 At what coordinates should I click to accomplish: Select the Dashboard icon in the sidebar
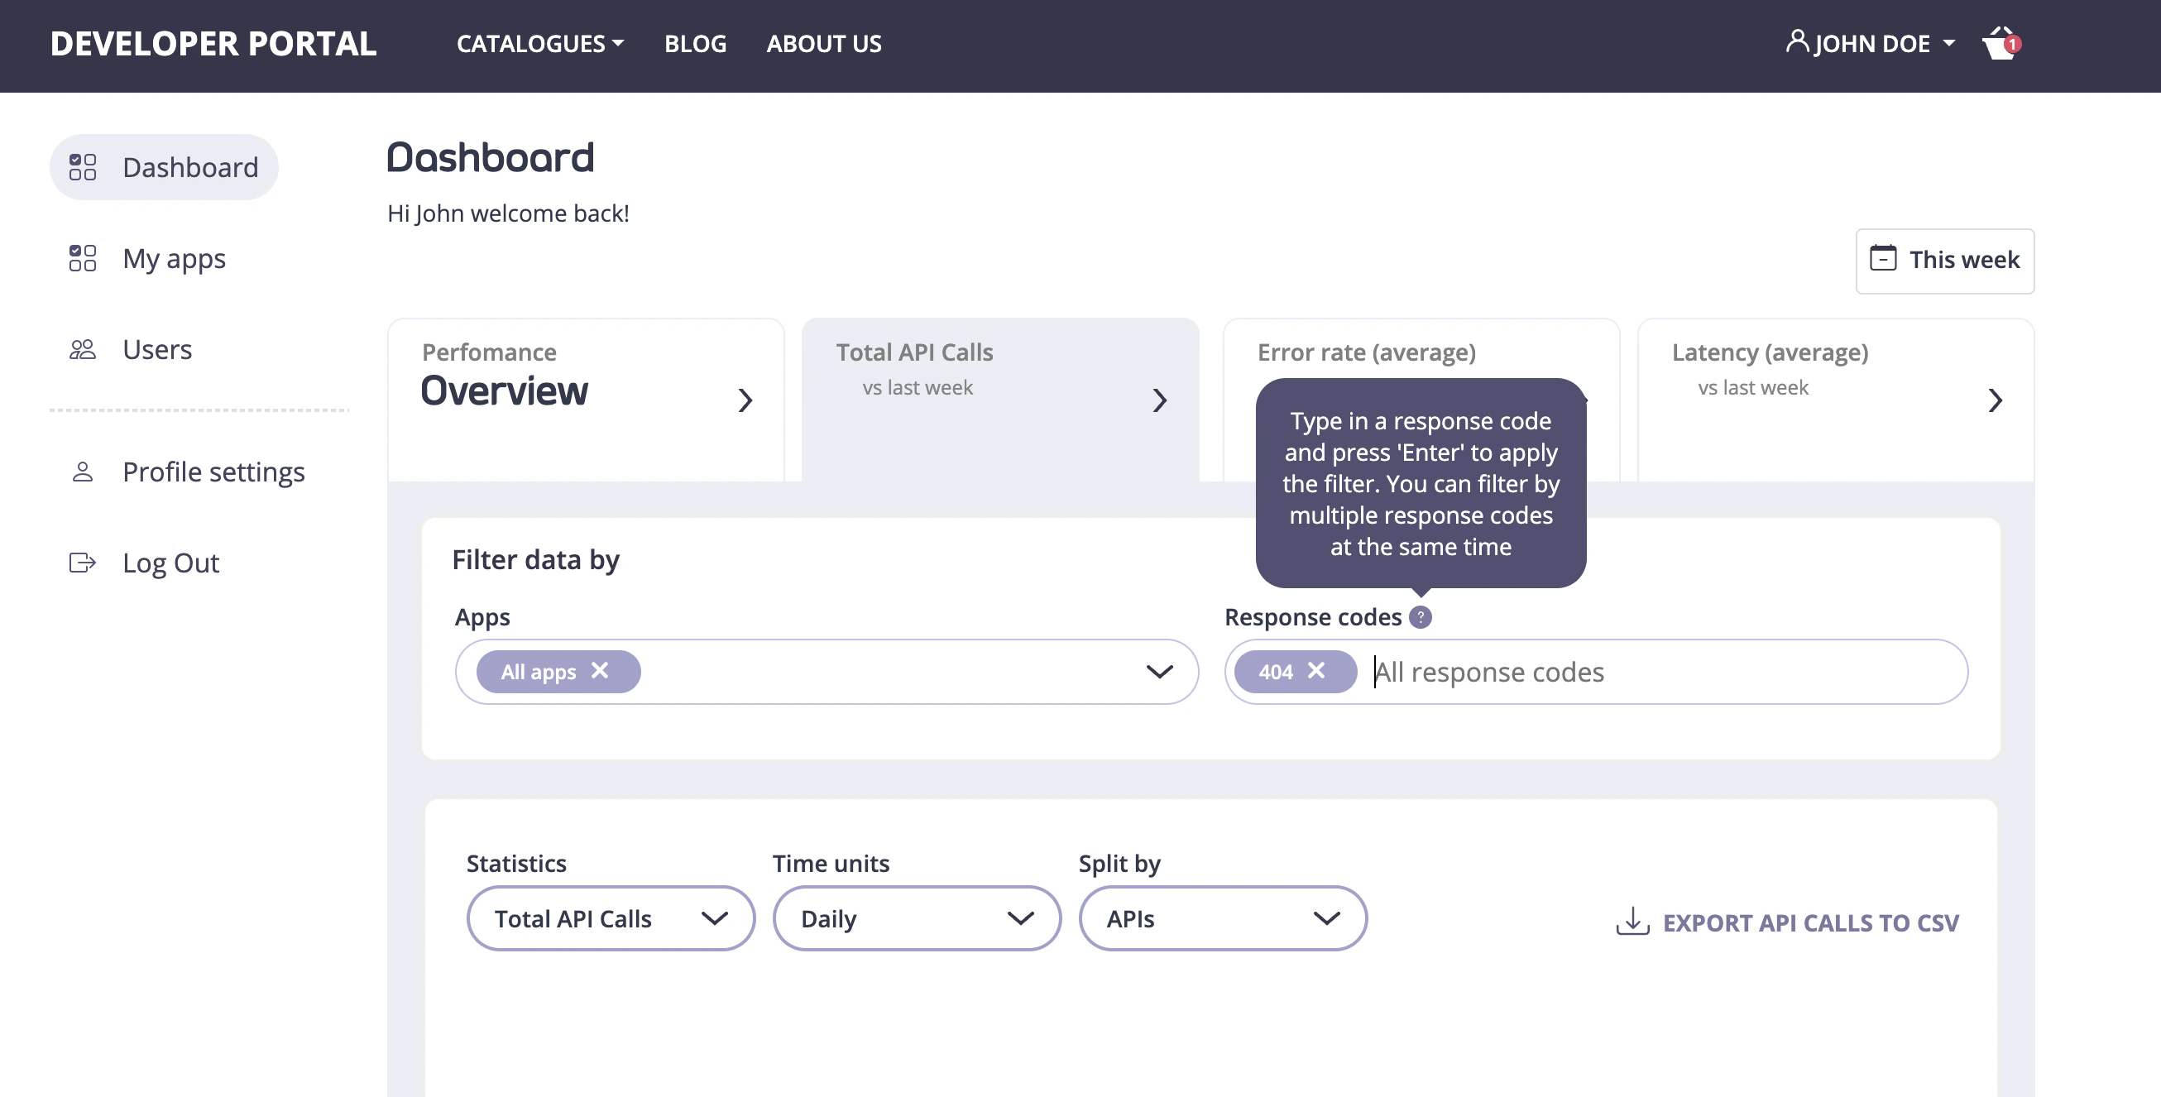(82, 167)
